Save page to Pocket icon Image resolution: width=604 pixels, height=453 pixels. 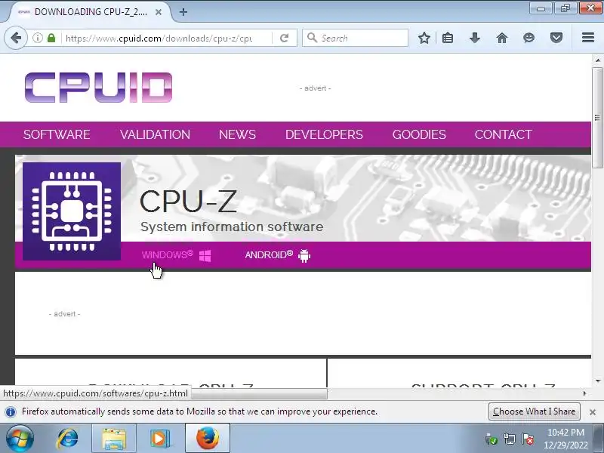pos(556,38)
